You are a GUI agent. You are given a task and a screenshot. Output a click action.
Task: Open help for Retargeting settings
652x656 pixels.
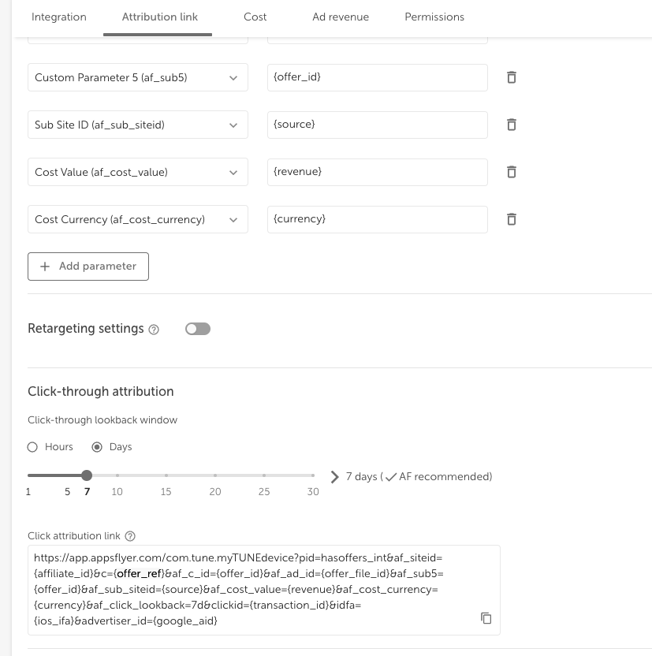(x=154, y=330)
